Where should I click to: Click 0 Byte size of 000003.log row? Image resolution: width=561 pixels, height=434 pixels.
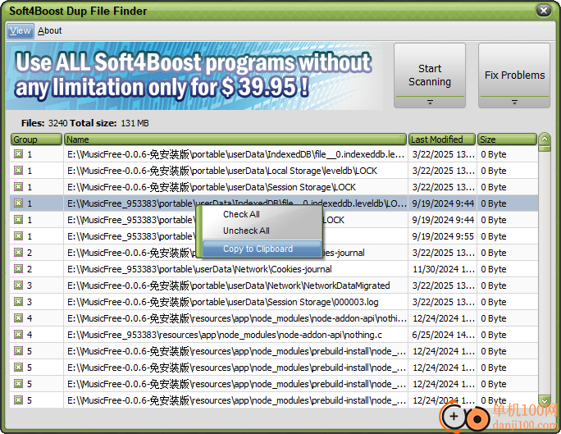click(x=494, y=302)
